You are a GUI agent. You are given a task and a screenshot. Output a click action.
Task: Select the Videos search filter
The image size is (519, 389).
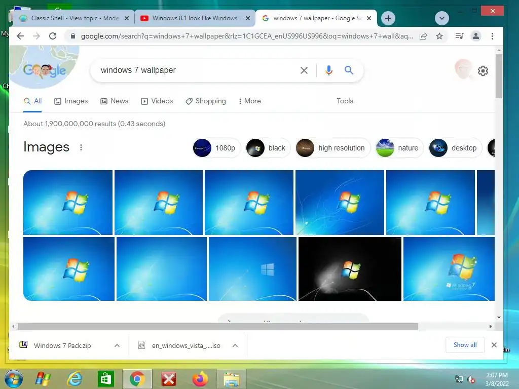tap(157, 101)
